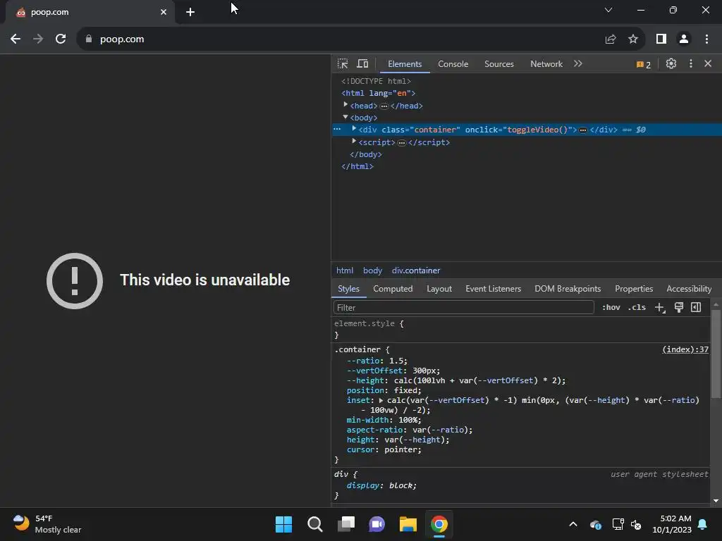Switch to the Computed pane
This screenshot has height=541, width=722.
pos(393,289)
